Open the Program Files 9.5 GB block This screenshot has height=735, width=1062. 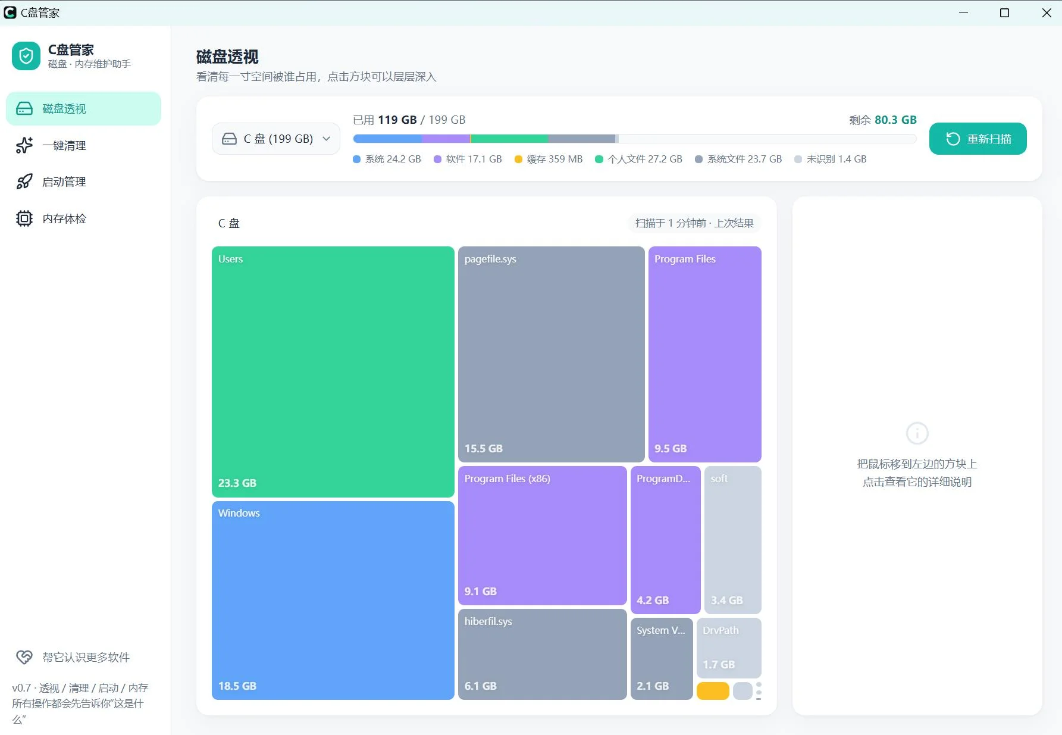click(x=705, y=354)
